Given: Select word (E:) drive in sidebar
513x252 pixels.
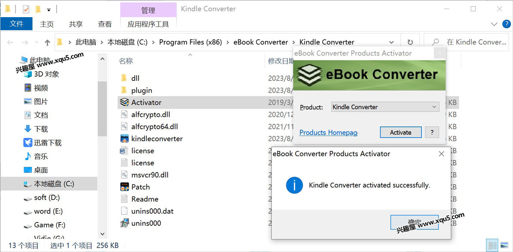Looking at the screenshot, I should tap(49, 211).
